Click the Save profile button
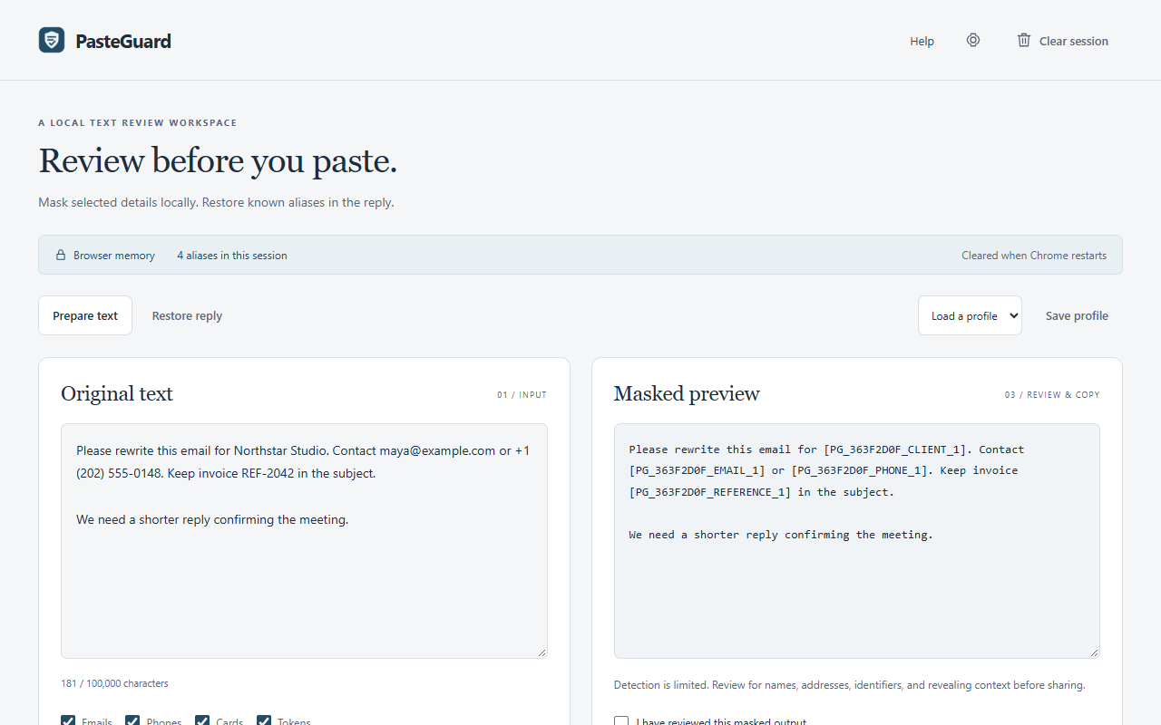Image resolution: width=1161 pixels, height=725 pixels. [1077, 315]
